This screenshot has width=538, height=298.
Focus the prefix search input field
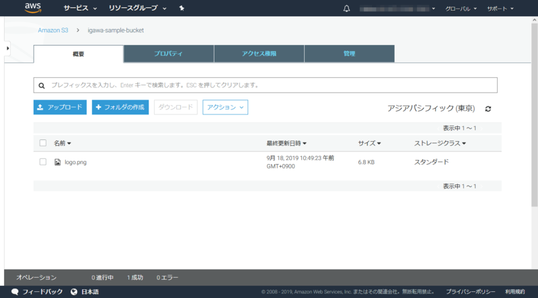pos(265,85)
